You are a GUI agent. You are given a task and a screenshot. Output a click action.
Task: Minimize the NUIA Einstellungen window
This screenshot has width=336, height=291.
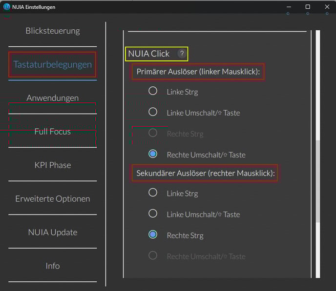pos(289,7)
